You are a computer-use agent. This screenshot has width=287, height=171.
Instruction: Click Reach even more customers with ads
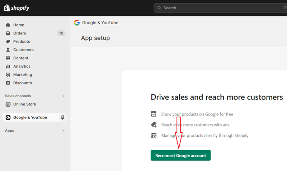(x=195, y=125)
